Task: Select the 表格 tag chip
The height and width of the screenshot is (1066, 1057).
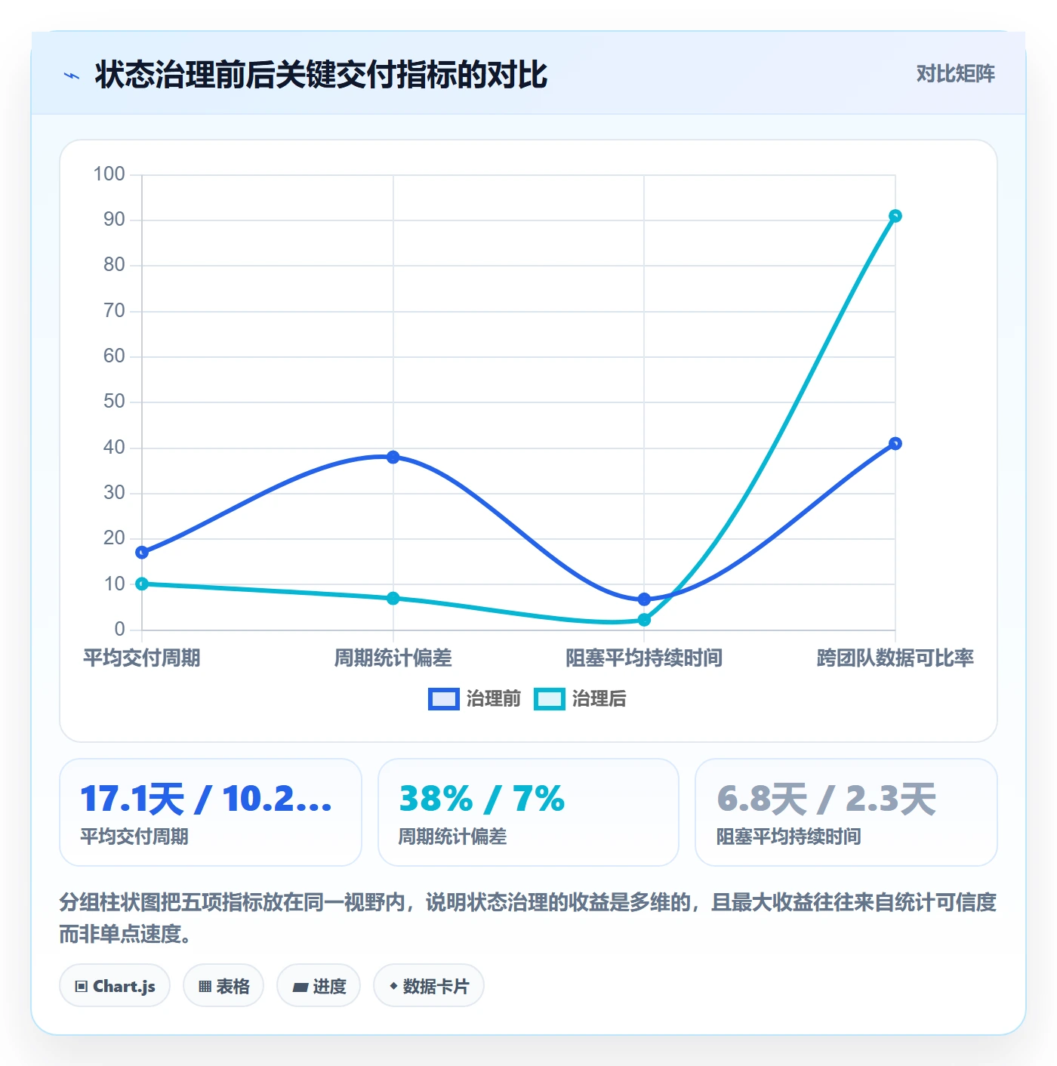Action: point(223,985)
